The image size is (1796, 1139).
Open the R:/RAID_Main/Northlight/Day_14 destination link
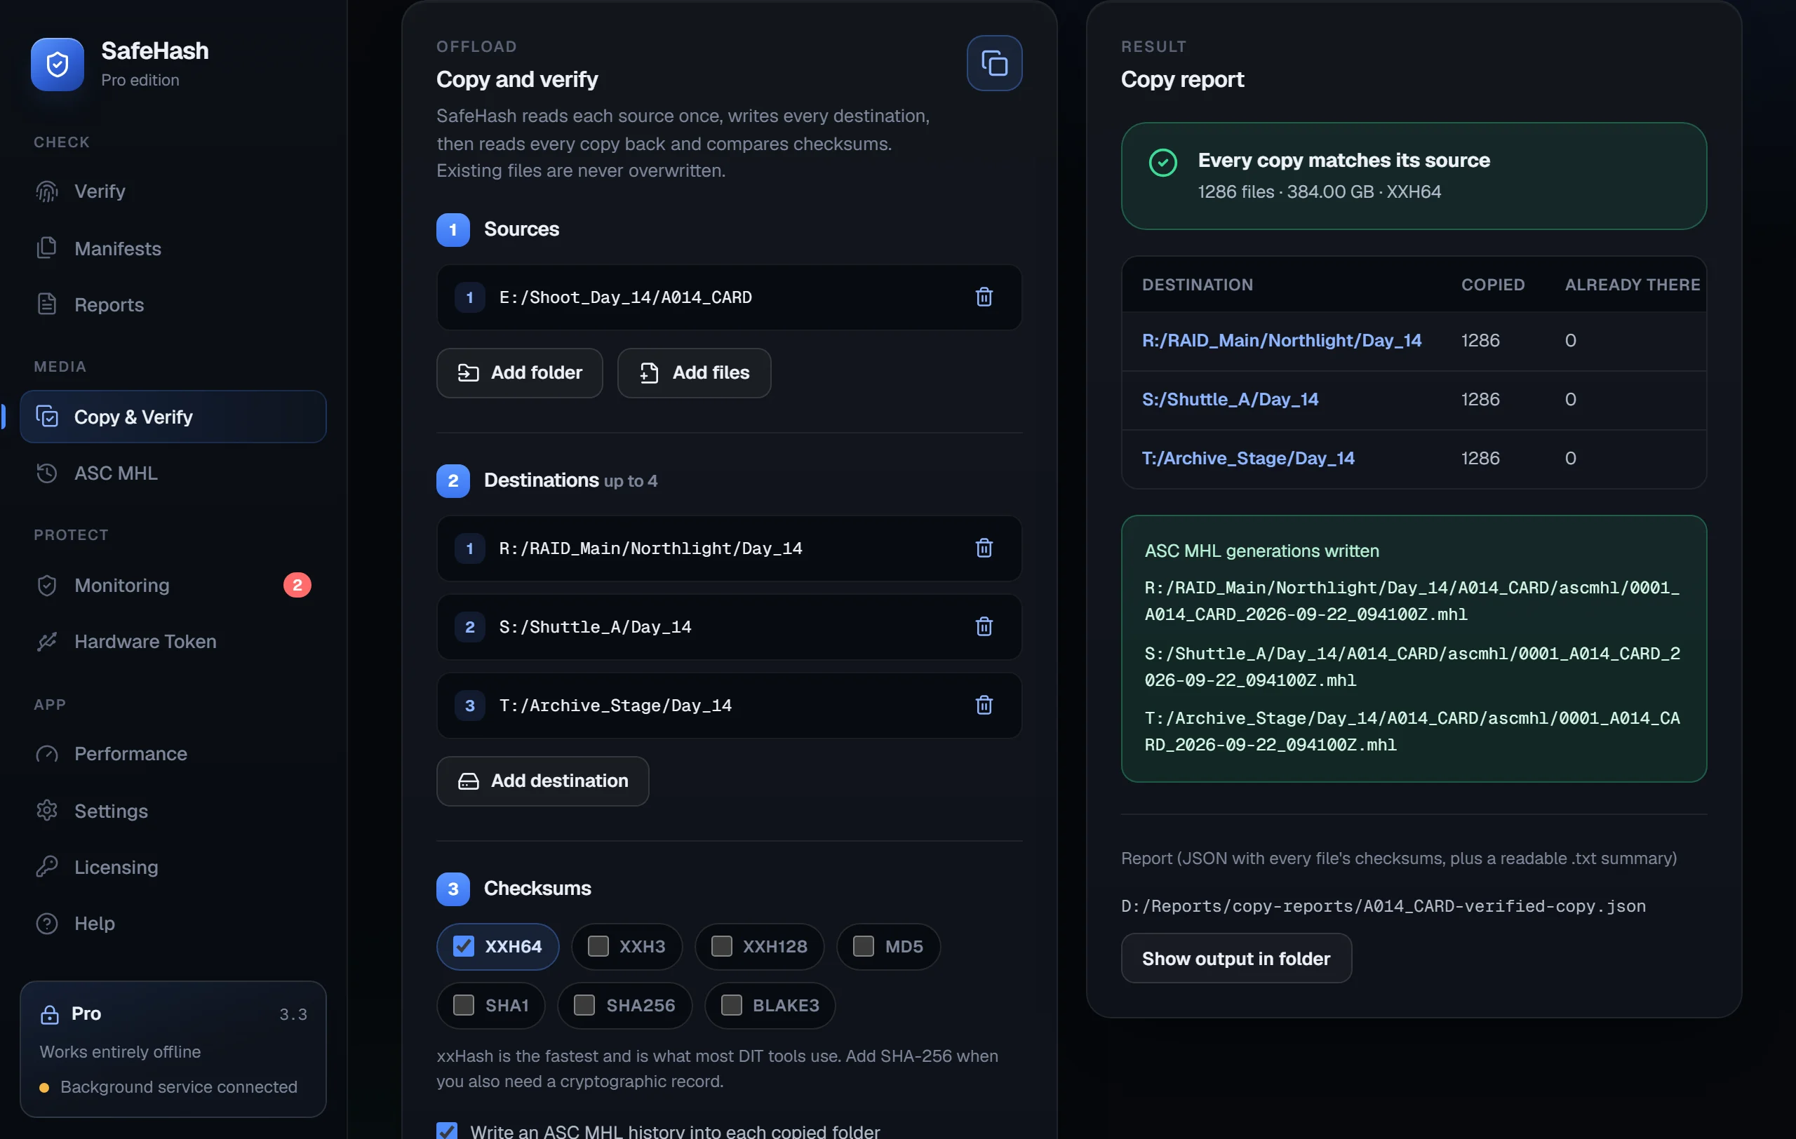(1281, 341)
